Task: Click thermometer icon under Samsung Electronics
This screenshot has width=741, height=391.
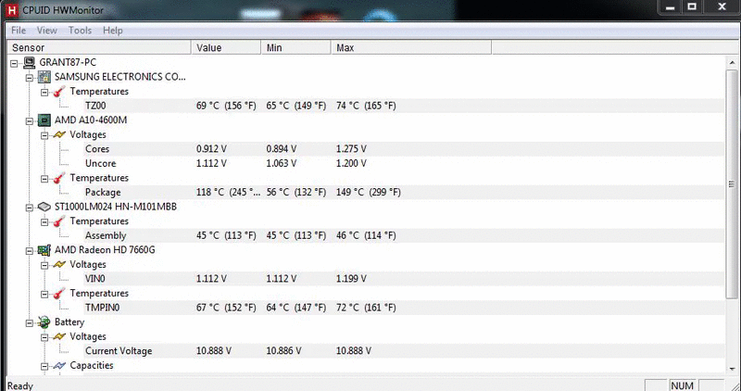Action: point(59,91)
